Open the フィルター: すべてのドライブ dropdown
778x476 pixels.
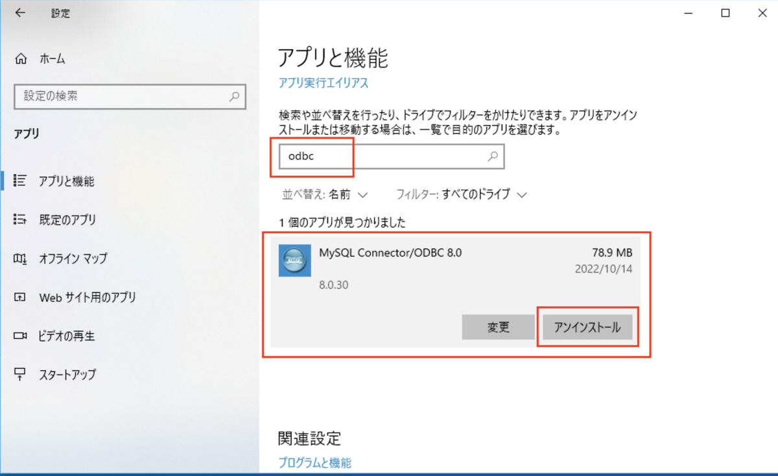coord(461,194)
